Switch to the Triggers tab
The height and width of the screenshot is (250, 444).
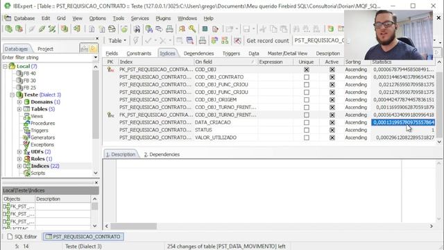(x=231, y=53)
